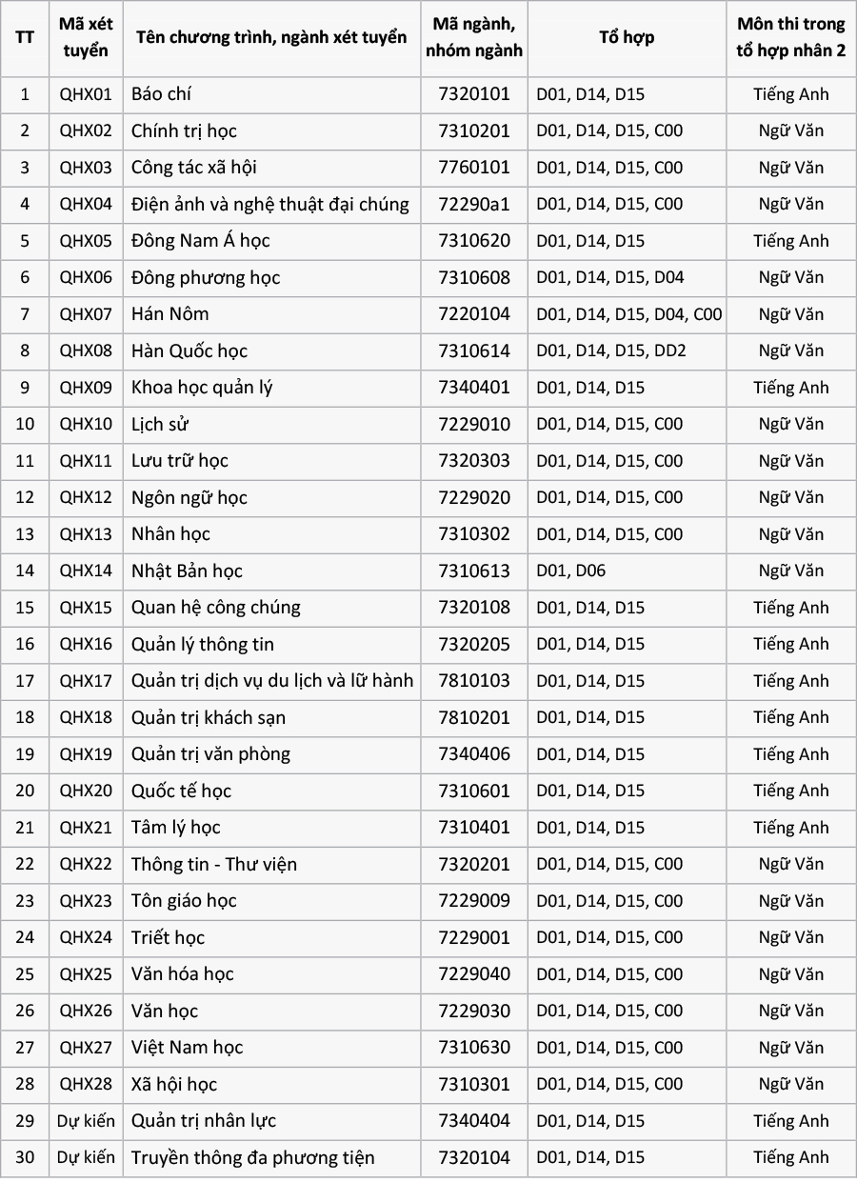857x1182 pixels.
Task: Select major code 72290a1
Action: (474, 204)
